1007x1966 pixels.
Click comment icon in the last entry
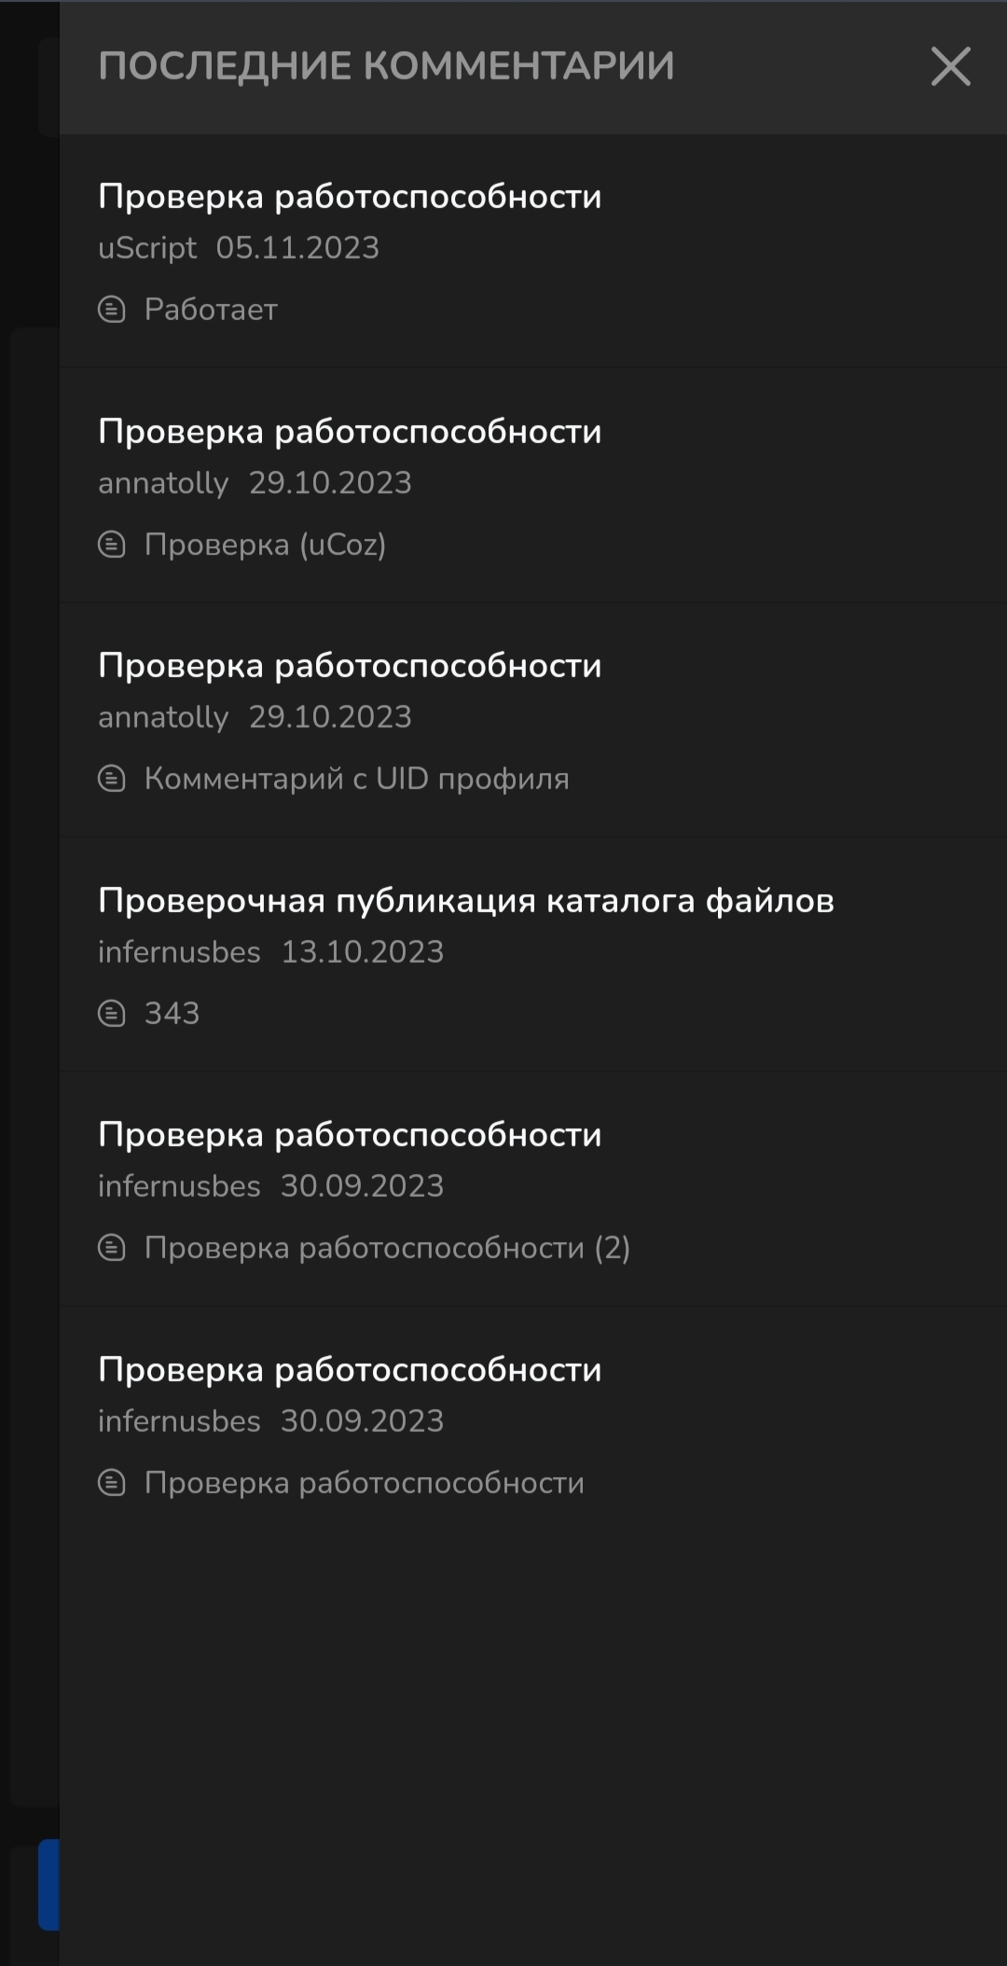112,1483
